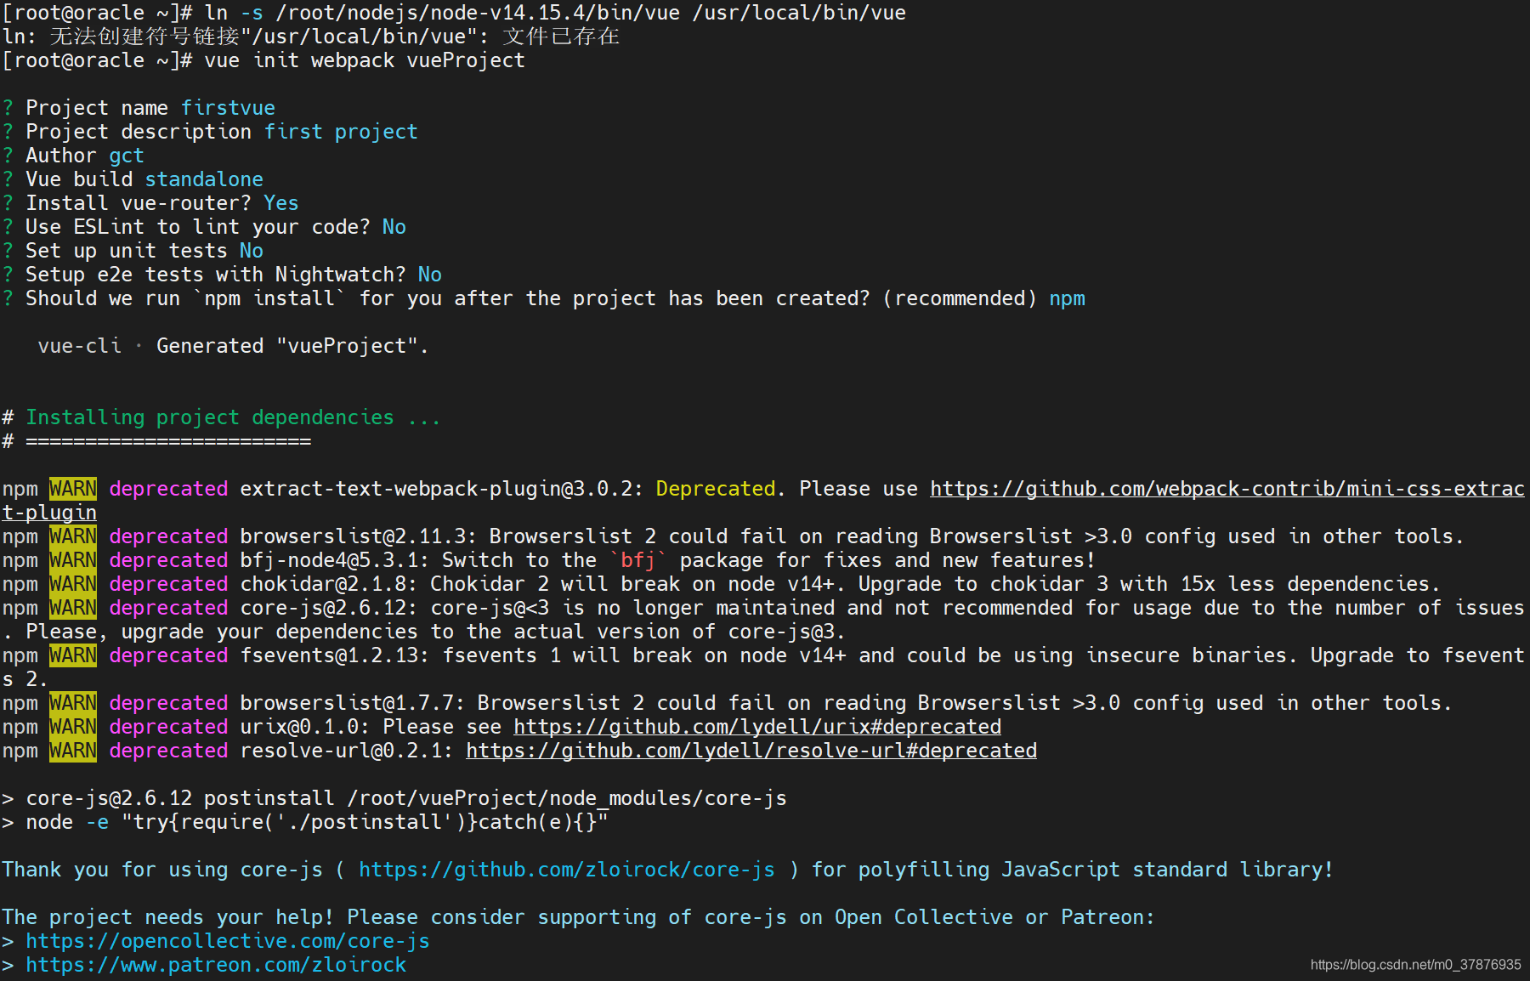The image size is (1530, 981).
Task: Click the chokidar@2.1.8 warning text
Action: point(840,584)
